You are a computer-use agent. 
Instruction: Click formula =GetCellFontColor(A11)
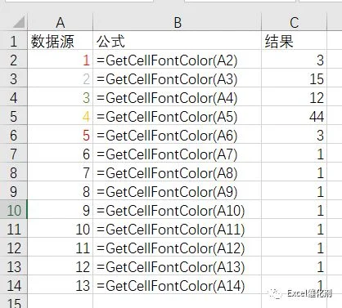(178, 228)
